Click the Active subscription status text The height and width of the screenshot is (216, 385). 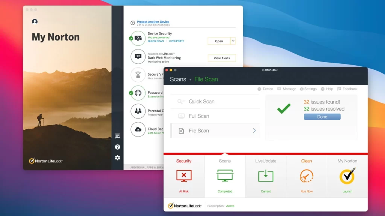point(230,206)
